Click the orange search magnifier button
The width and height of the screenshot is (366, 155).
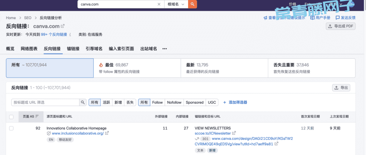(192, 4)
